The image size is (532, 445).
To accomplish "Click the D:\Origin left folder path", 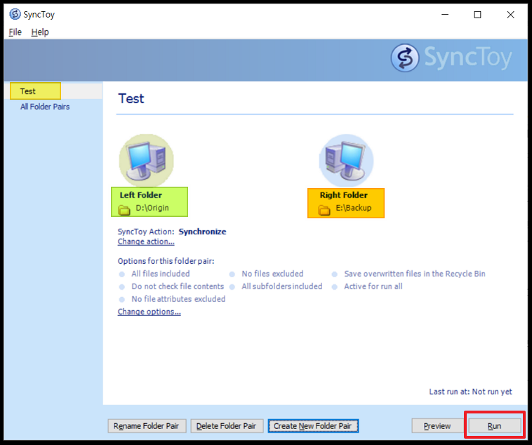I will (x=152, y=208).
